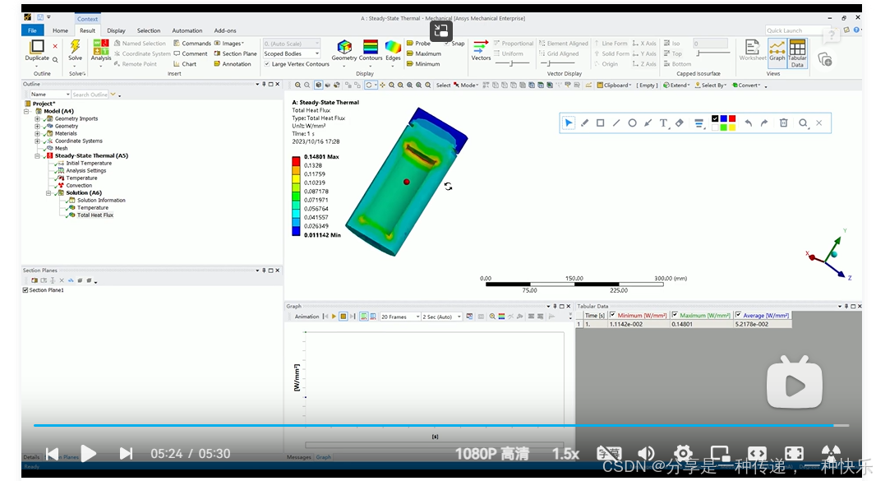Viewport: 876px width, 481px height.
Task: Enable the Snap option in the ribbon
Action: click(448, 43)
